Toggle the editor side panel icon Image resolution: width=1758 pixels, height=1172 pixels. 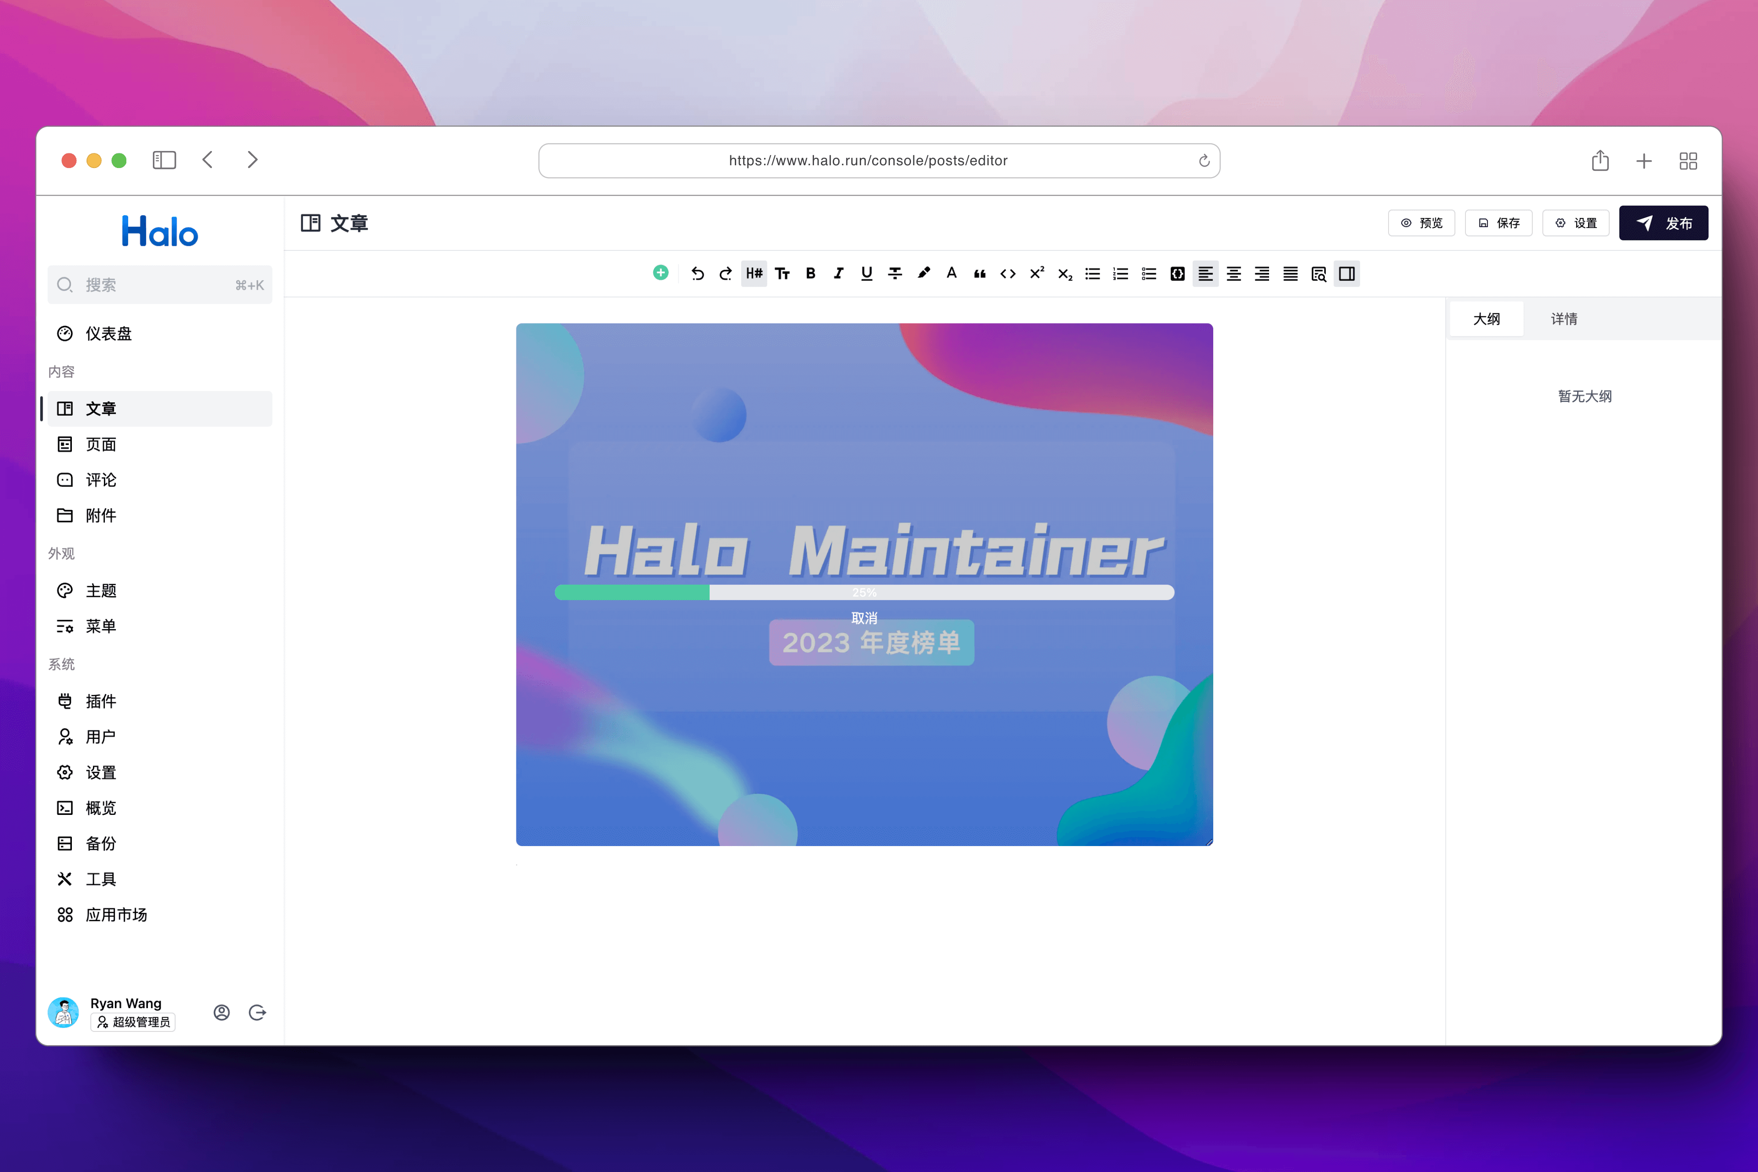point(1347,274)
